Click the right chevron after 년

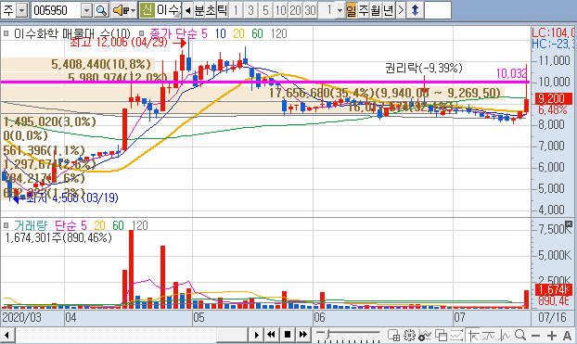[401, 10]
